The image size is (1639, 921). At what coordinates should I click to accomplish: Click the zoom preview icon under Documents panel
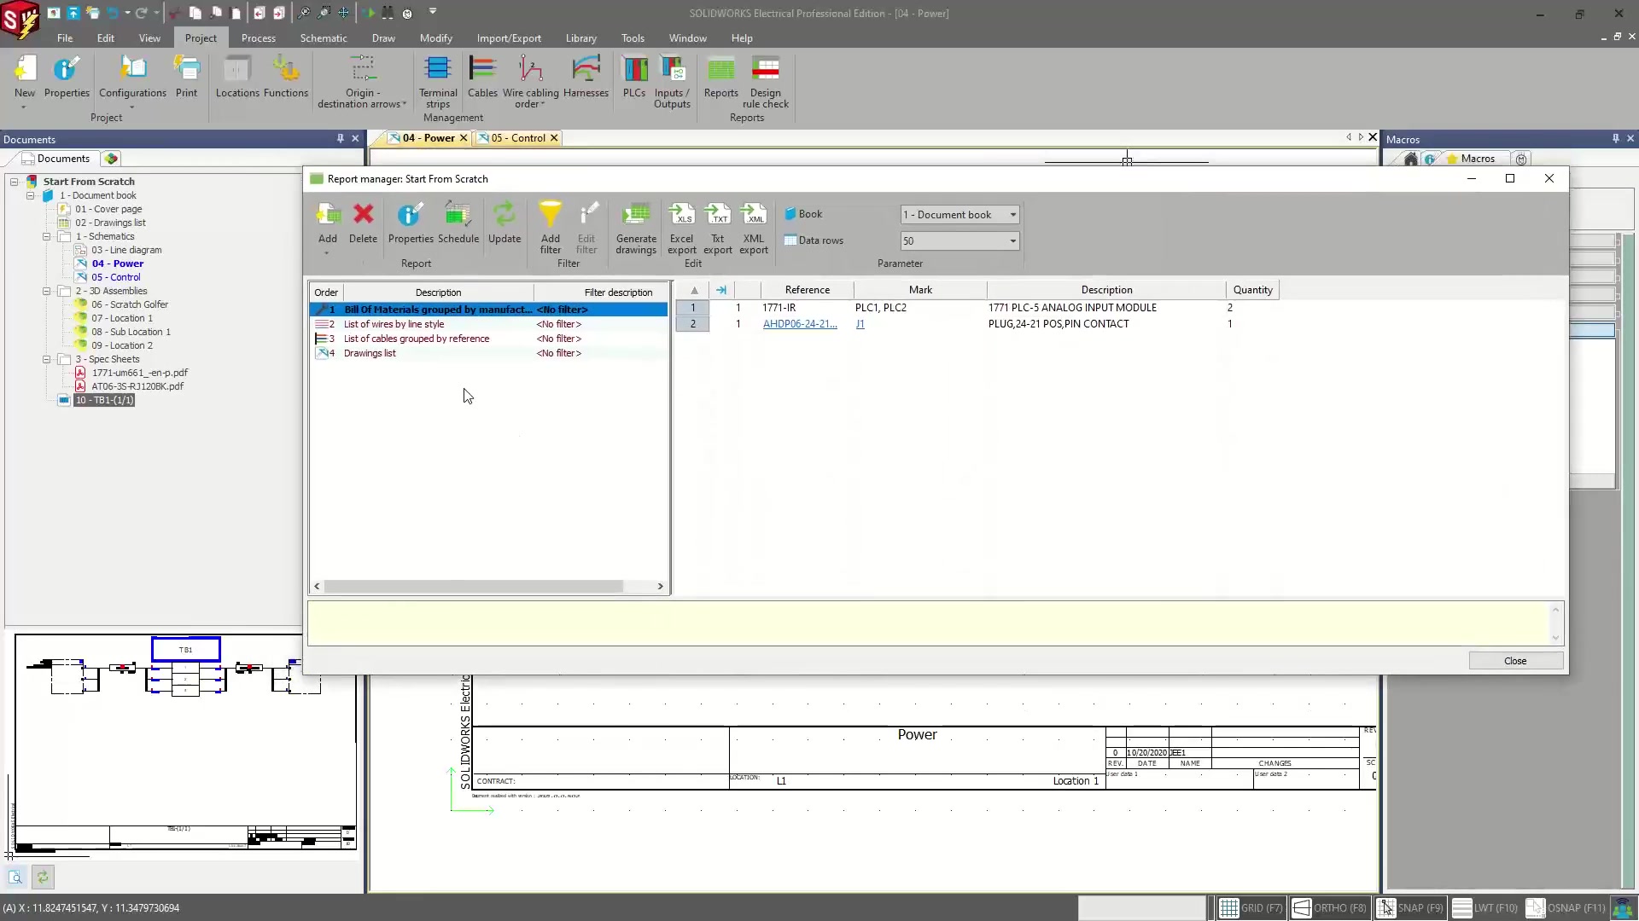coord(15,877)
